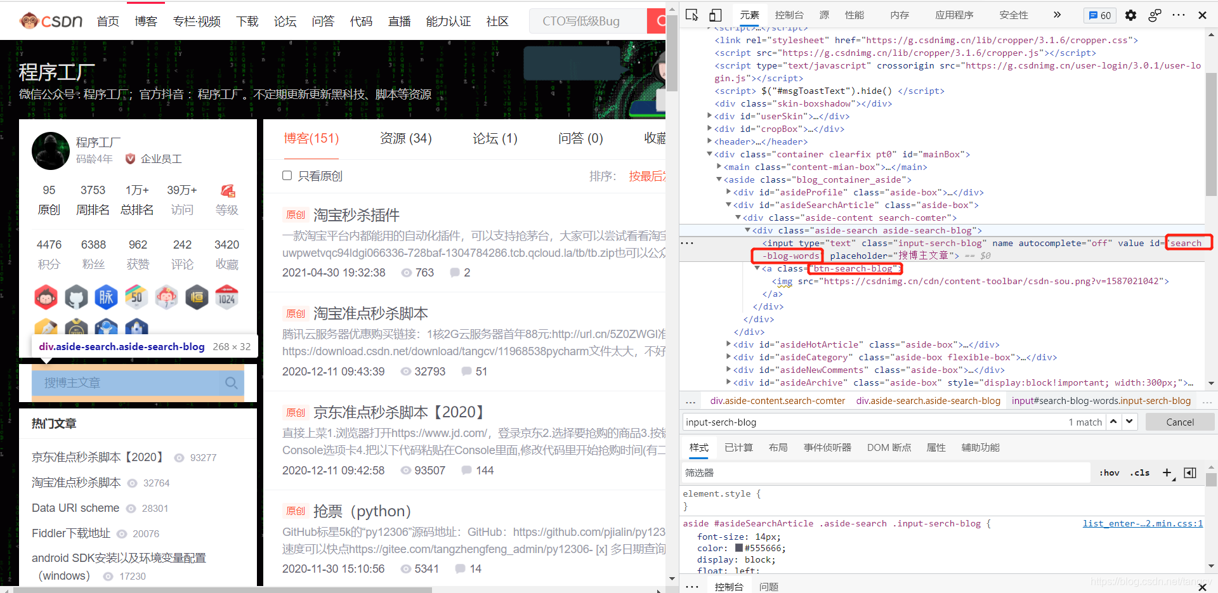
Task: Click the red CSDN header search button
Action: pos(657,21)
